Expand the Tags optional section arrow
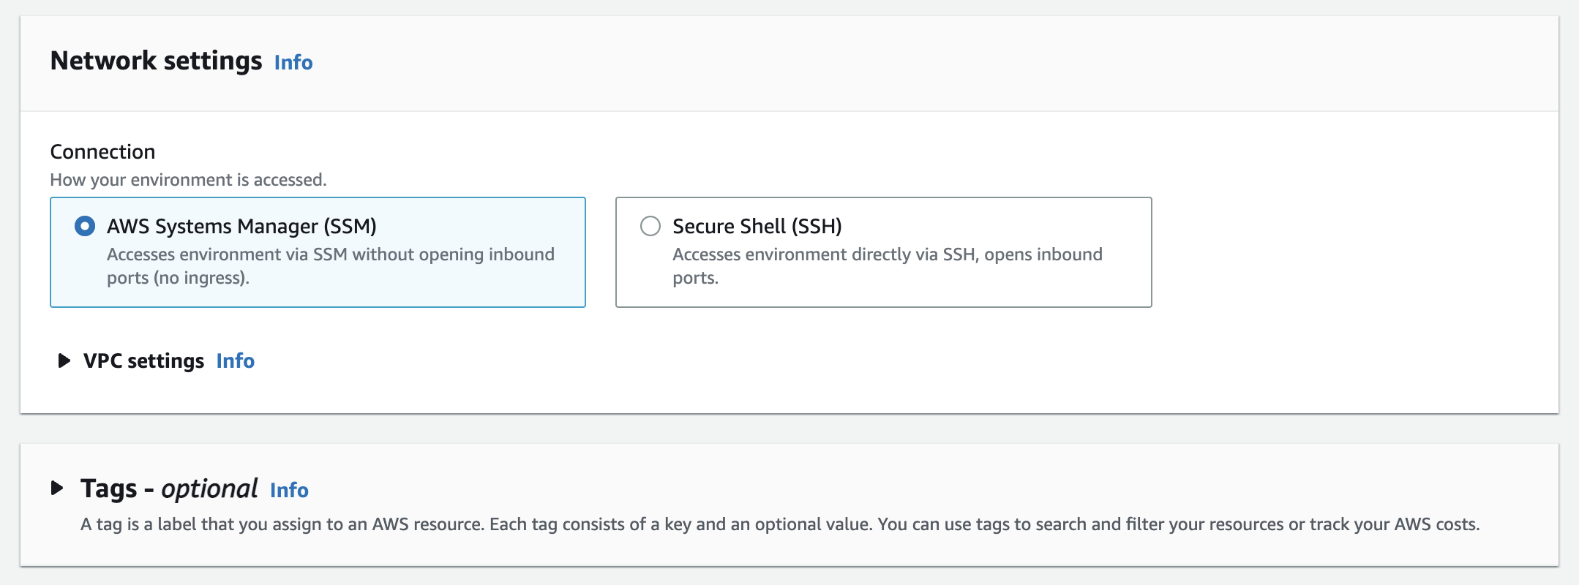Image resolution: width=1579 pixels, height=585 pixels. pyautogui.click(x=57, y=488)
